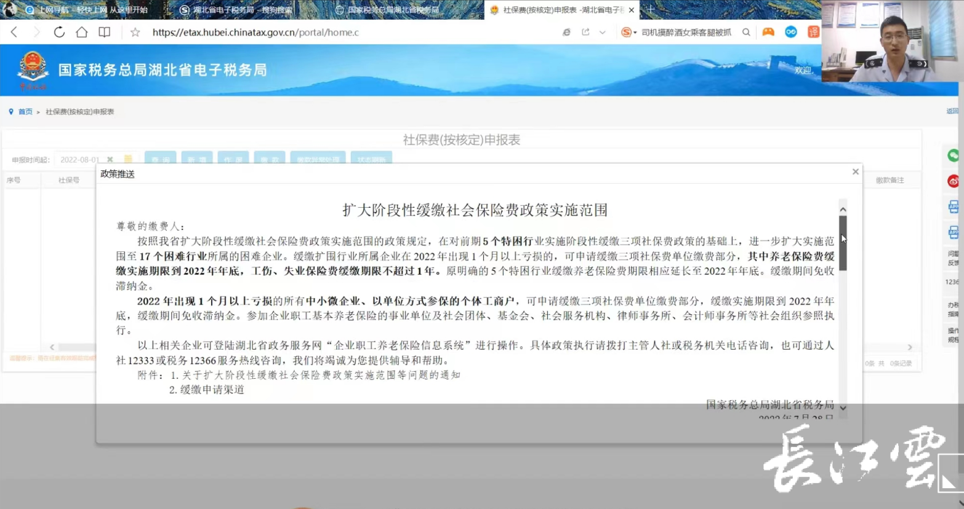The height and width of the screenshot is (509, 964).
Task: Open the reading mode book icon
Action: [105, 32]
